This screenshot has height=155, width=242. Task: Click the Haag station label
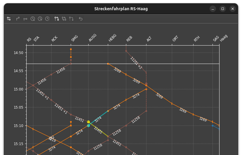224,38
